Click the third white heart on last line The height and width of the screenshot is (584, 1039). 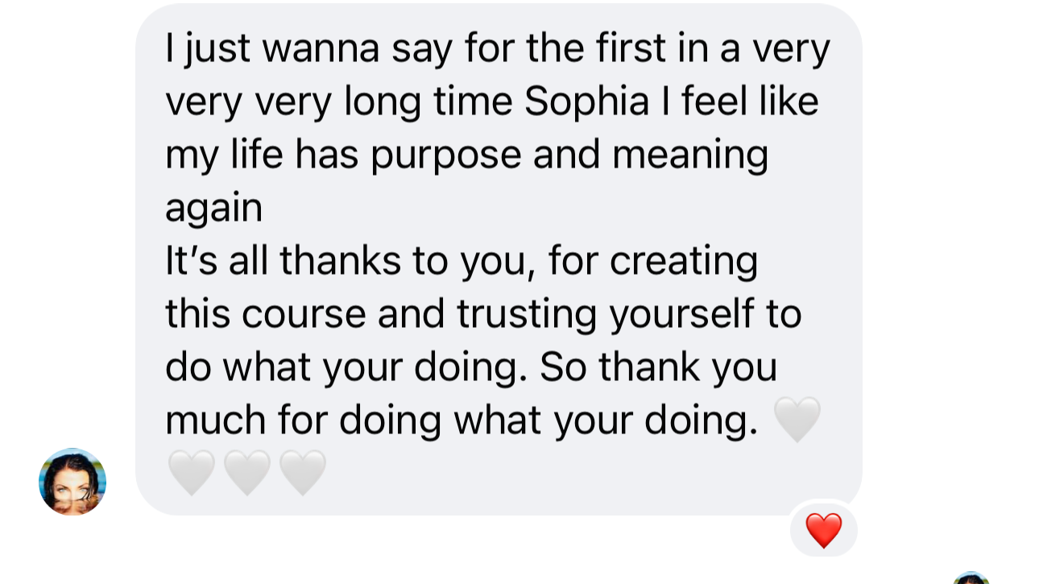[x=302, y=473]
